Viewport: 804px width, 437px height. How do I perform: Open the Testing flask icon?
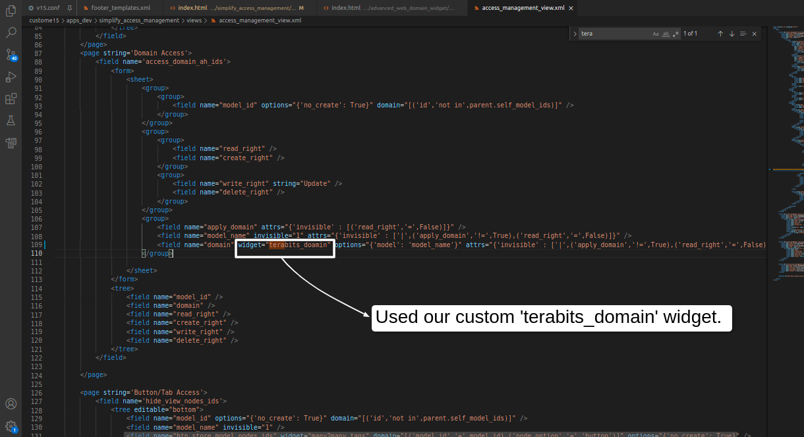tap(11, 121)
